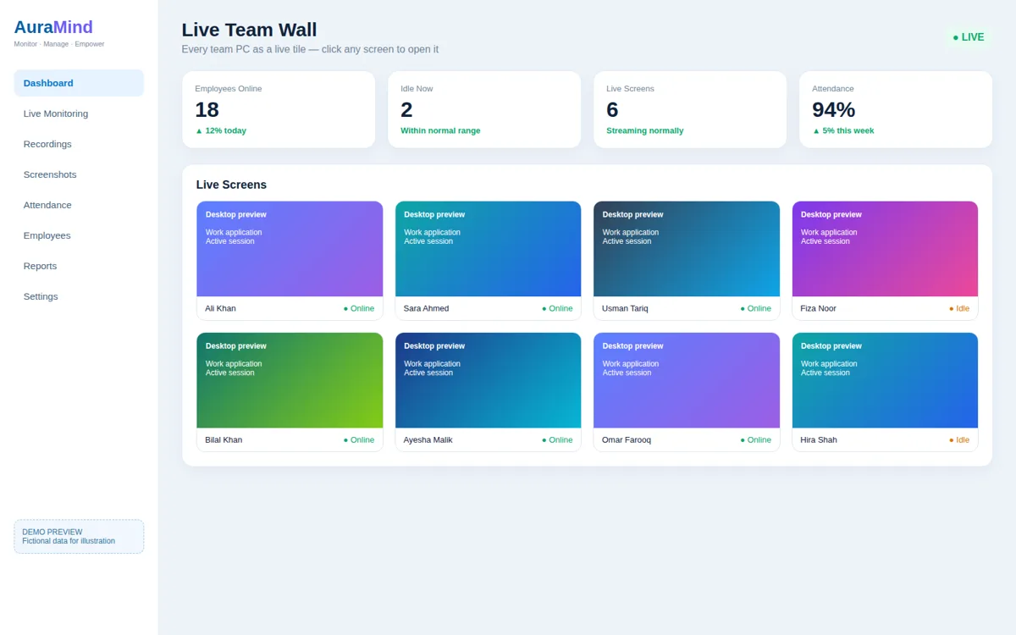Open the Dashboard sidebar item
The image size is (1016, 635).
[79, 83]
